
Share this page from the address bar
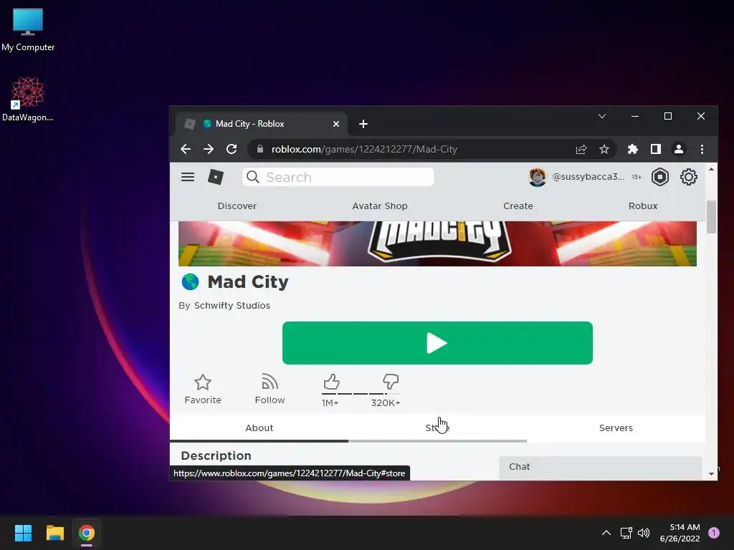click(581, 149)
